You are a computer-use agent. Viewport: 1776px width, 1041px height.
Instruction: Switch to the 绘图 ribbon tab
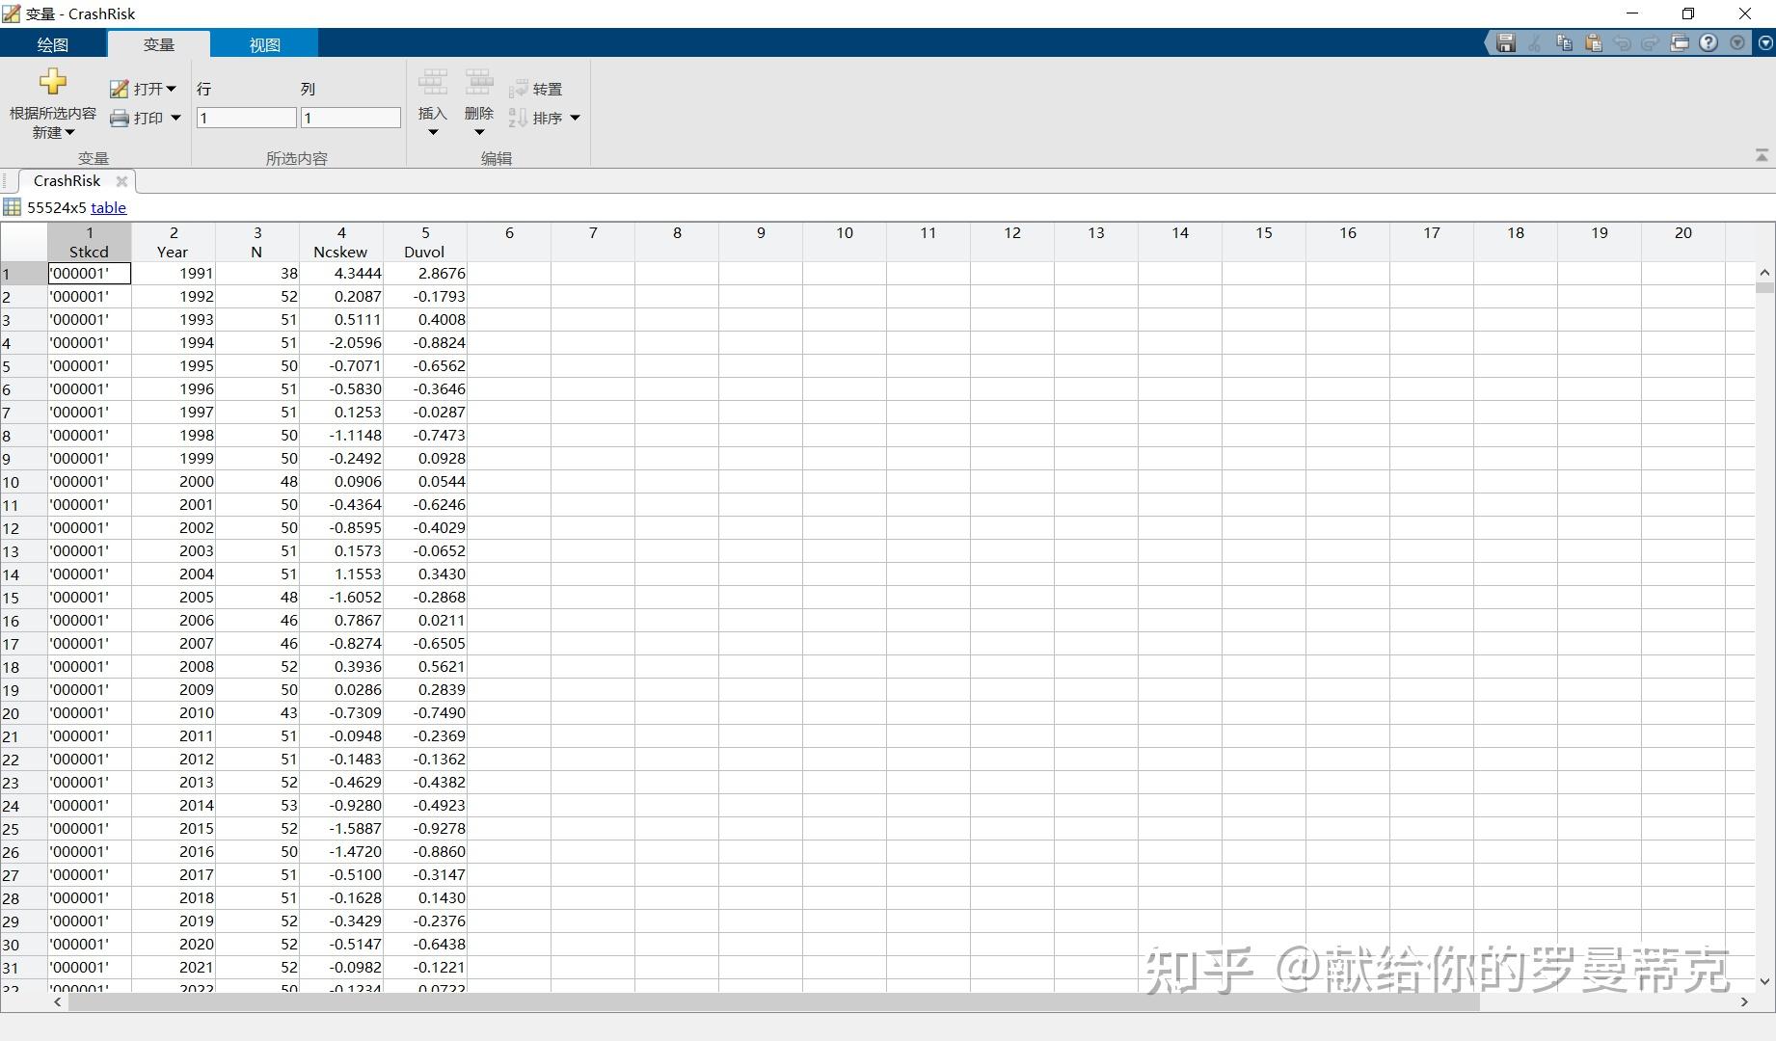[53, 43]
